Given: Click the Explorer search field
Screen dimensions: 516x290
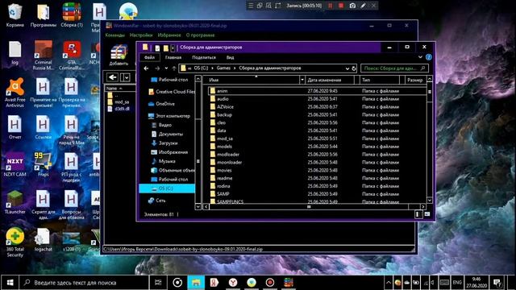Looking at the screenshot, I should point(394,68).
